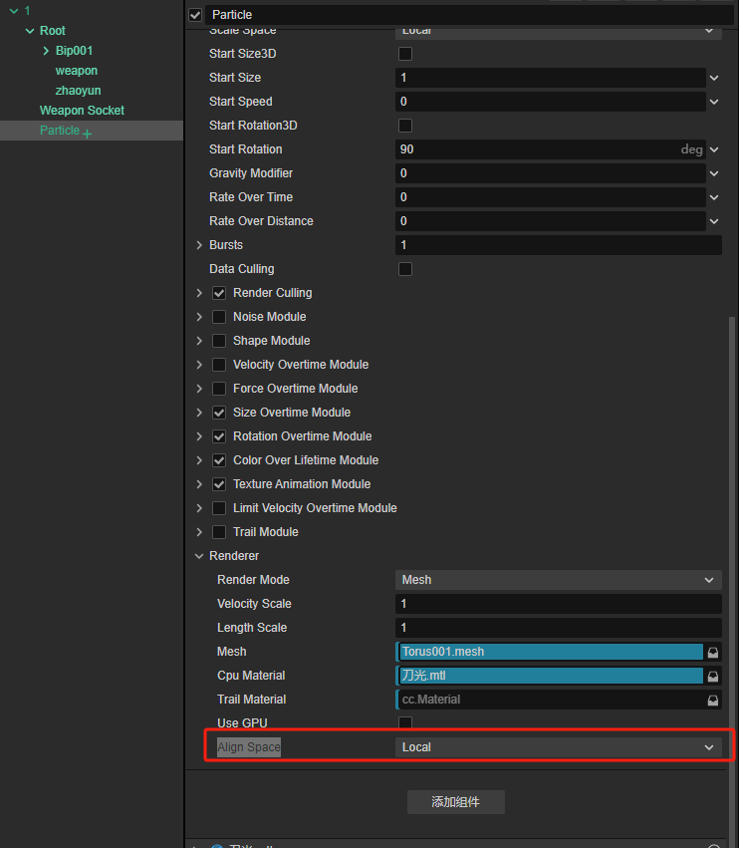Click the 添加组件 button

tap(456, 802)
